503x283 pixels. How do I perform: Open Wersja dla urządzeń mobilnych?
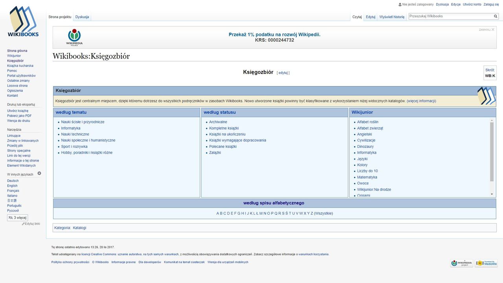pyautogui.click(x=228, y=262)
